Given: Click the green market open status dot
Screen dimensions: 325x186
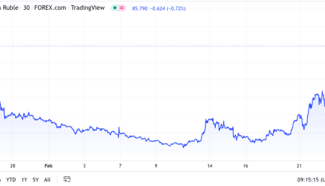Looking at the screenshot, I should (x=115, y=8).
